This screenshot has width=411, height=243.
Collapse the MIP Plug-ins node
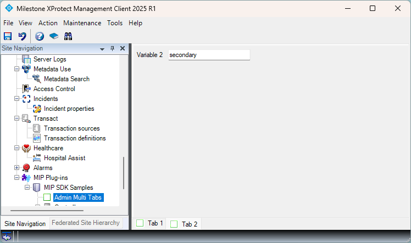[x=16, y=178]
